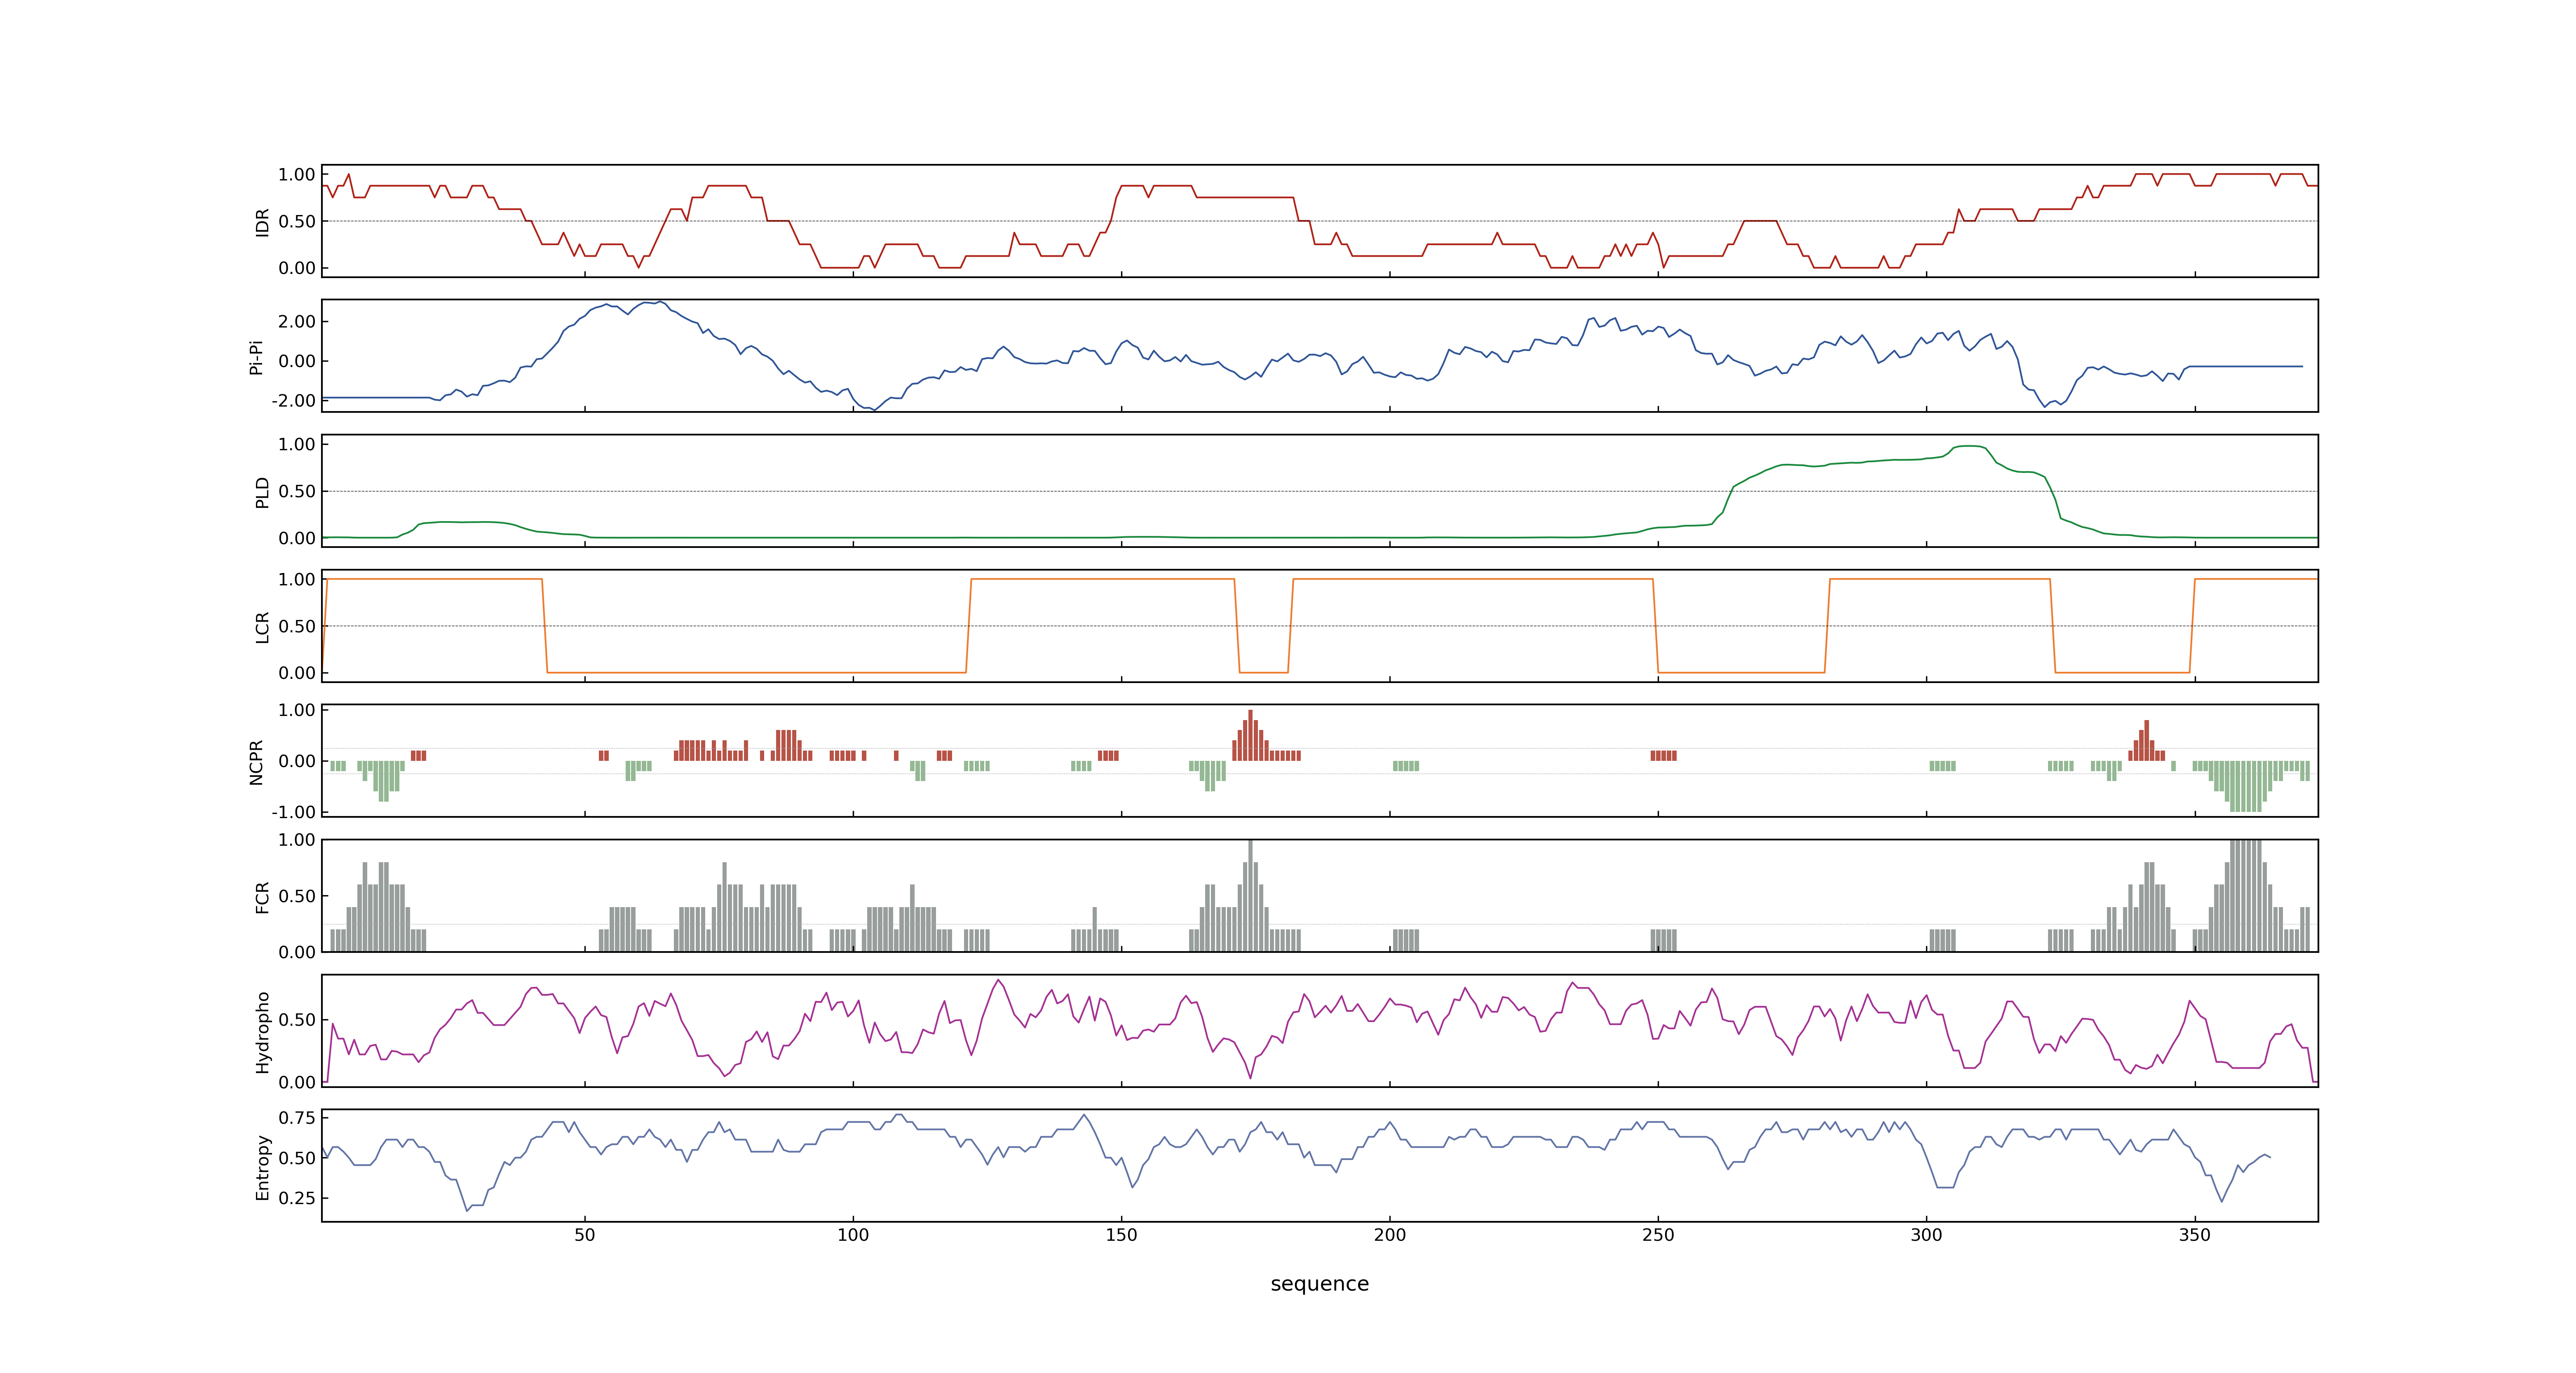Click the Pi-Pi y-axis label

click(x=256, y=357)
